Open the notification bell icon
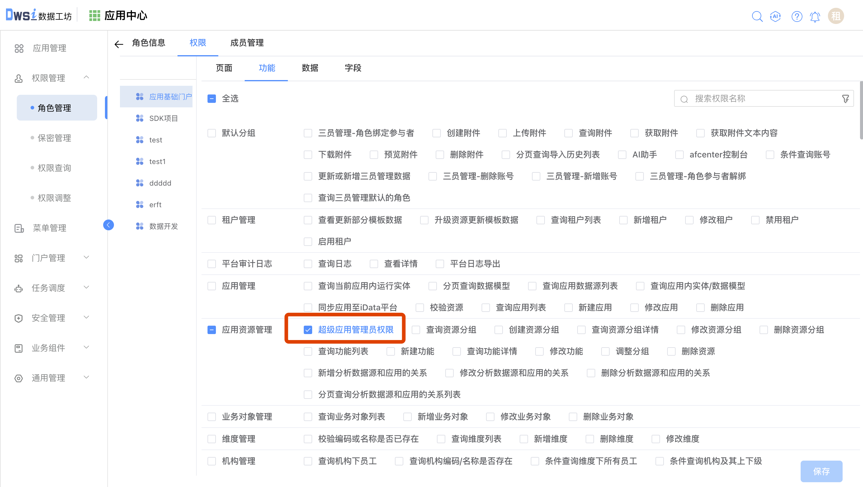The height and width of the screenshot is (487, 863). tap(815, 16)
